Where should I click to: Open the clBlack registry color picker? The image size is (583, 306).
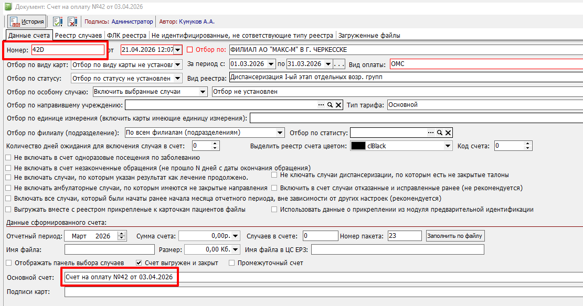tap(448, 146)
